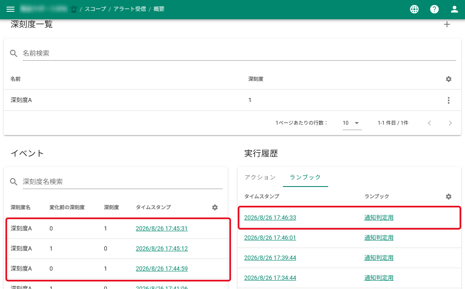Open run history timestamp 2026/8/26 17:34:44
Viewport: 465px width, 289px height.
click(x=270, y=278)
